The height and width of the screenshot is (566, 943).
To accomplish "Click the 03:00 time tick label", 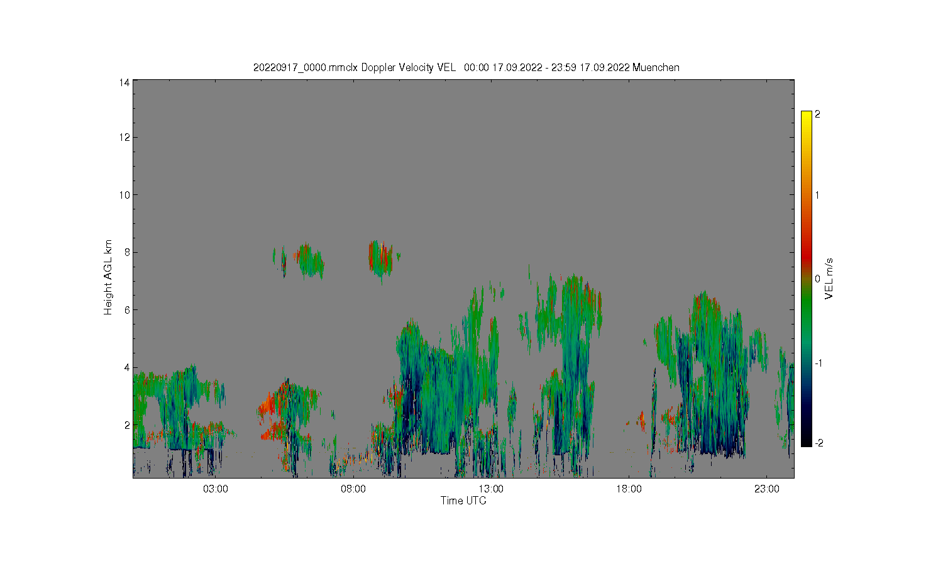I will coord(216,489).
